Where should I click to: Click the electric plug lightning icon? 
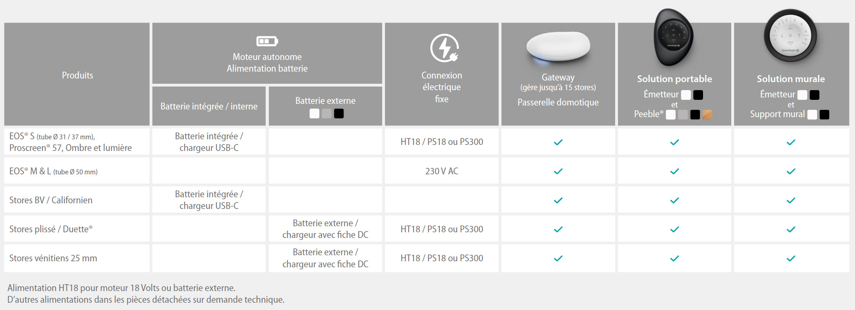coord(444,48)
